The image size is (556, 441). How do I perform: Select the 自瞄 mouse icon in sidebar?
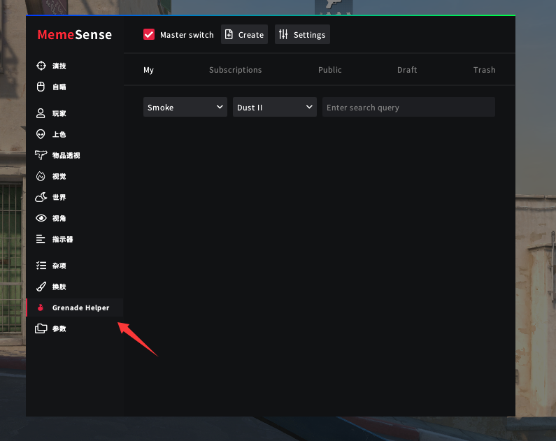(x=41, y=87)
